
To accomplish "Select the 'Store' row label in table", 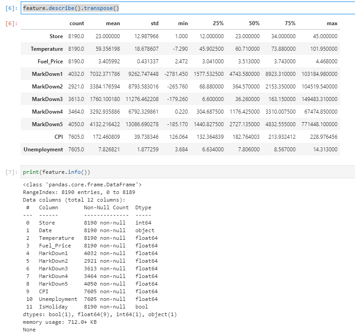I will coord(56,36).
